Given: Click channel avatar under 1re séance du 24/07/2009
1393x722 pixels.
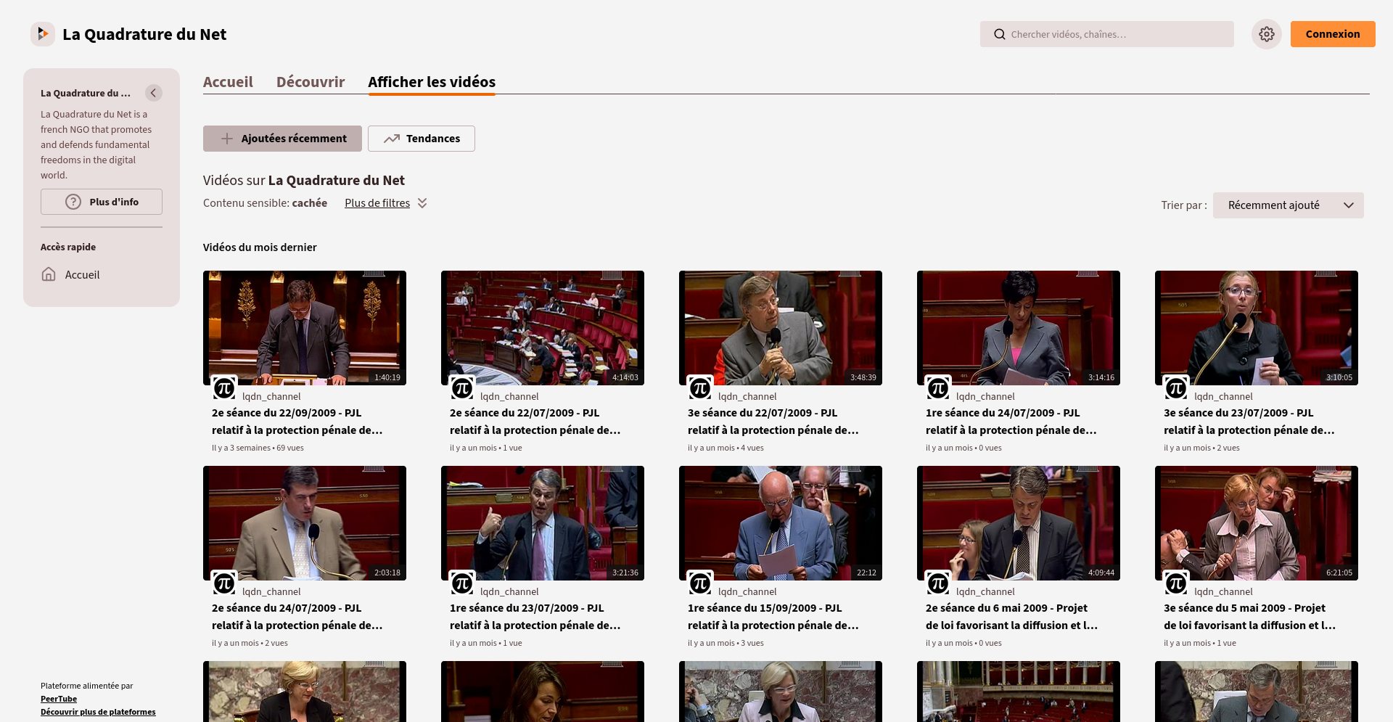Looking at the screenshot, I should coord(938,388).
